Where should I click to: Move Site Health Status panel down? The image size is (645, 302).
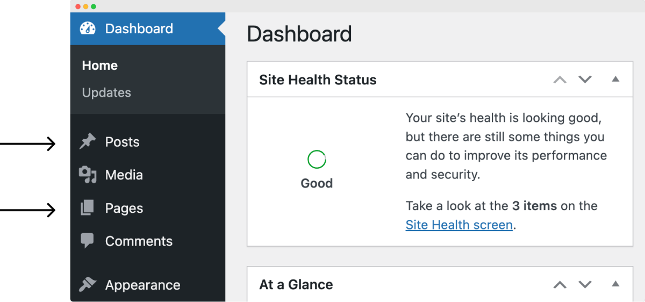coord(585,80)
